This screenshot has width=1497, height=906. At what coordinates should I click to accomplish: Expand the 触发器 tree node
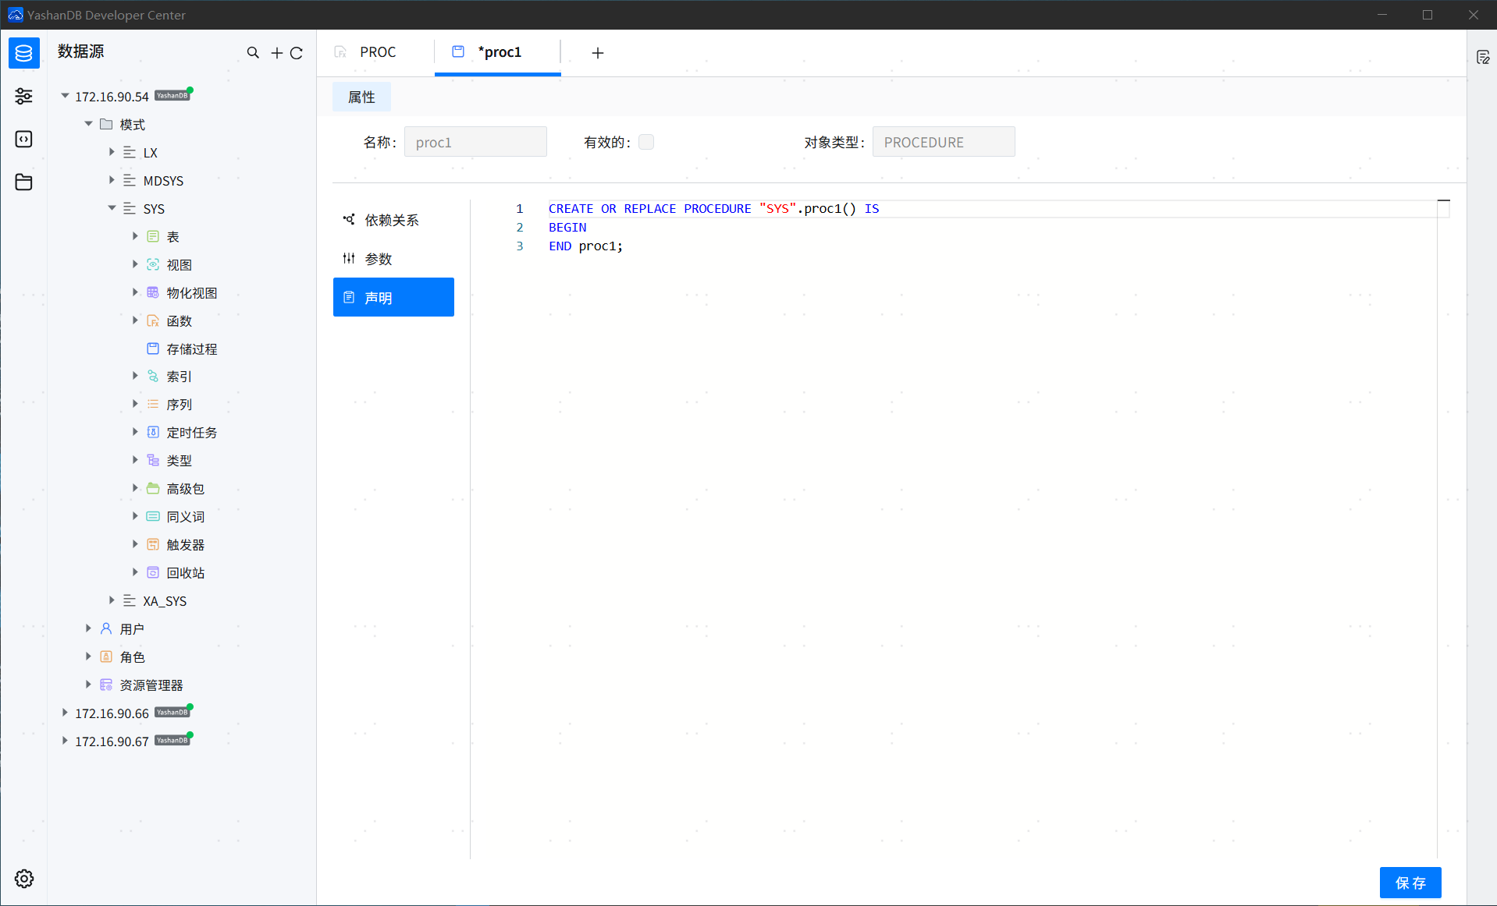click(x=135, y=544)
